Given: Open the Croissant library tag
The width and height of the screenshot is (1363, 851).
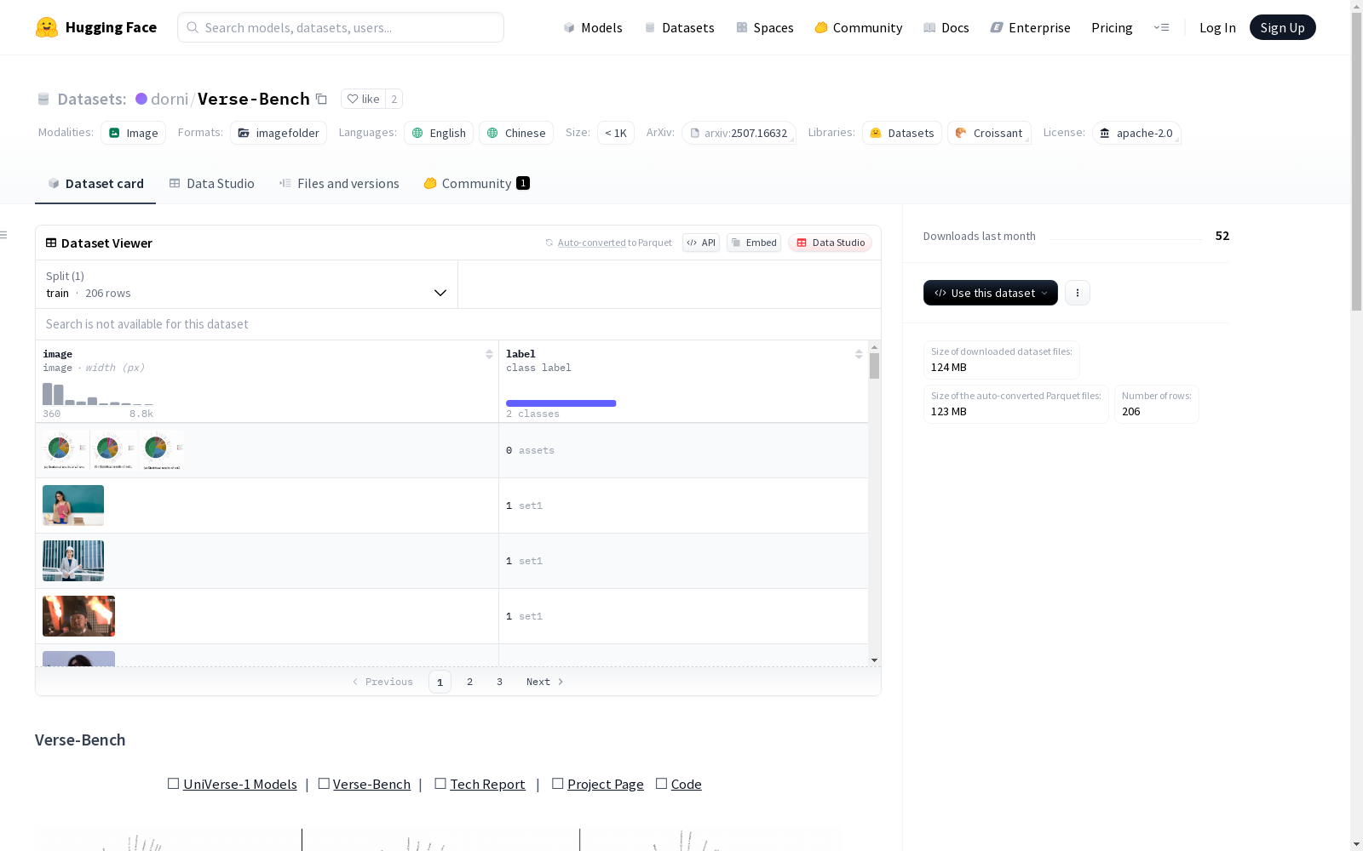Looking at the screenshot, I should (989, 133).
